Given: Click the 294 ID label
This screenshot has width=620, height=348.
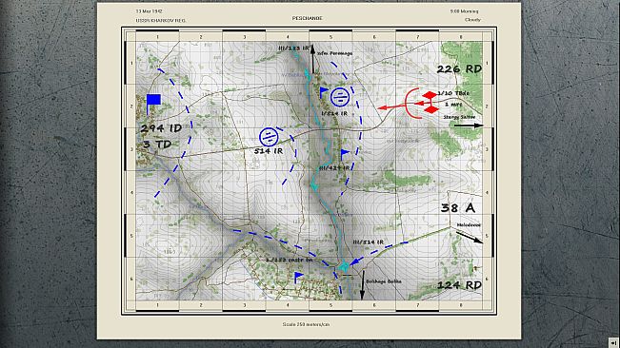Looking at the screenshot, I should 161,128.
